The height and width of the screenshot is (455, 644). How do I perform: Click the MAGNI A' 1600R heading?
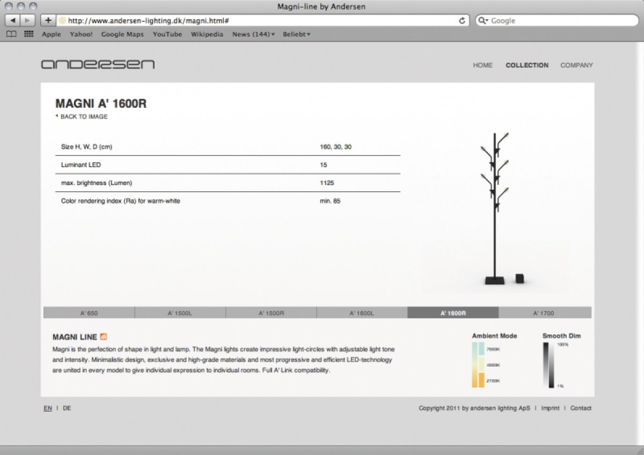(x=101, y=104)
